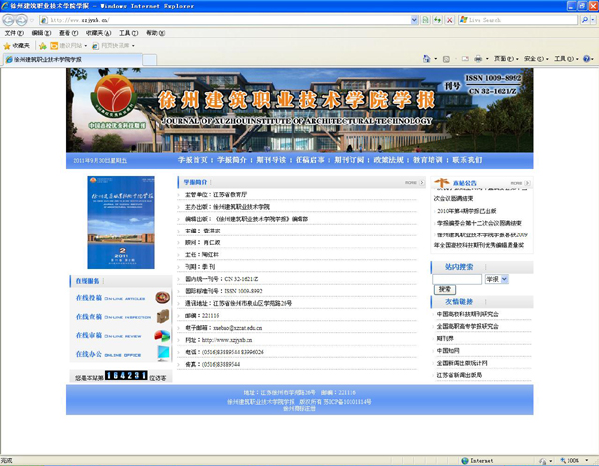Viewport: 599px width, 466px height.
Task: Click the 在线查稿 online inspection icon
Action: pyautogui.click(x=111, y=317)
